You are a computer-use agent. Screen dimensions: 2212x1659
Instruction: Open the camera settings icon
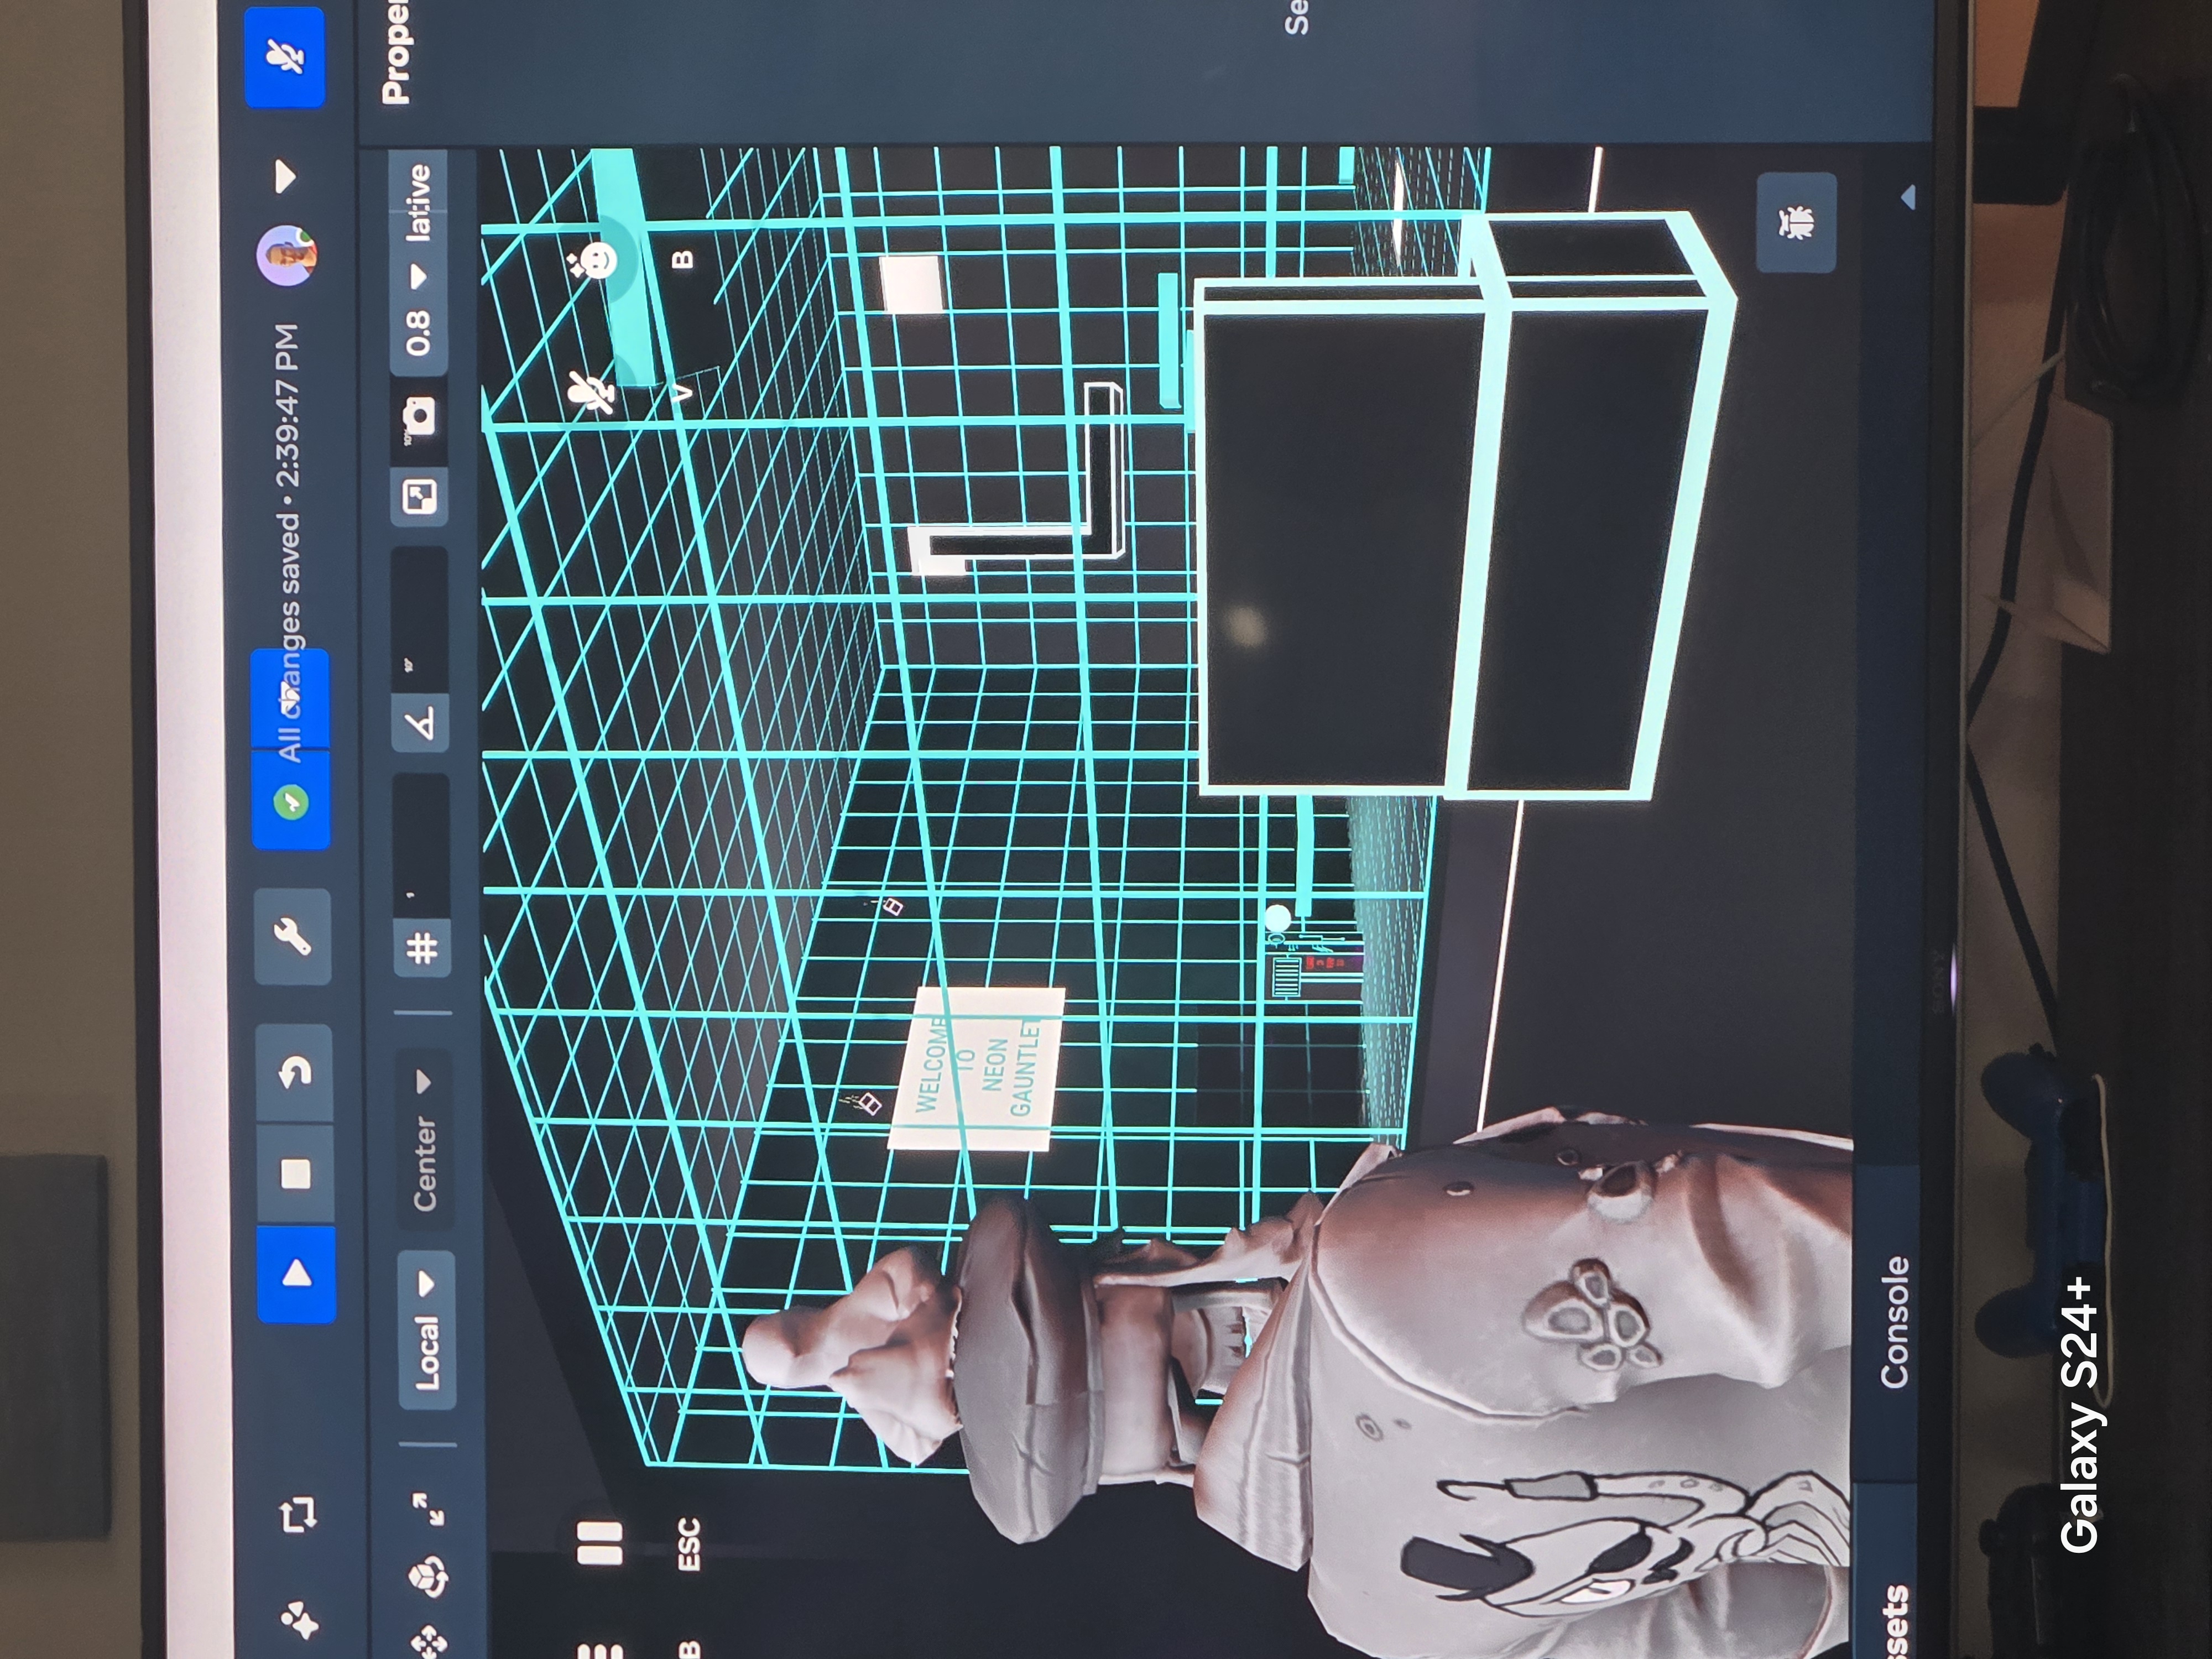(x=420, y=415)
